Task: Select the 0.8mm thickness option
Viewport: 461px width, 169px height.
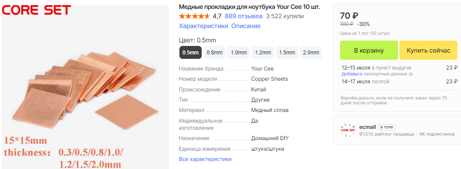Action: pyautogui.click(x=215, y=53)
